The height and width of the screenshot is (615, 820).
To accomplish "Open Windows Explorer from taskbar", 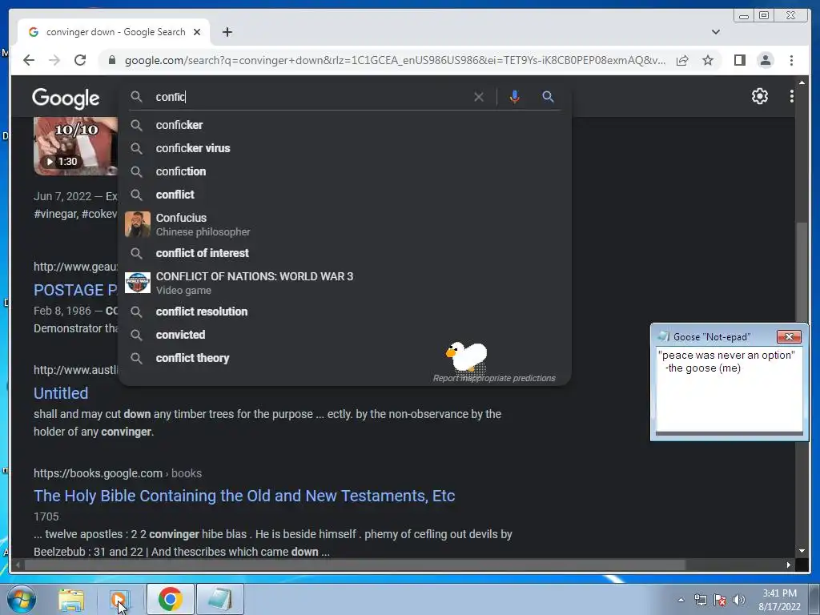I will pos(71,599).
